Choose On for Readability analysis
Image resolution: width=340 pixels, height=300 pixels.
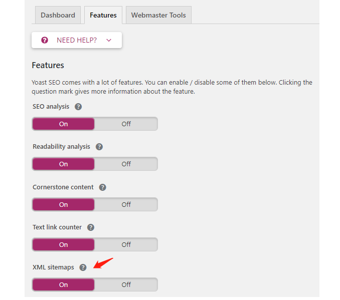click(x=63, y=164)
